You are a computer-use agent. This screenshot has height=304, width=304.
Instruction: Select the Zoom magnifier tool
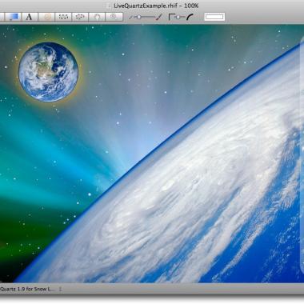[x=114, y=17]
